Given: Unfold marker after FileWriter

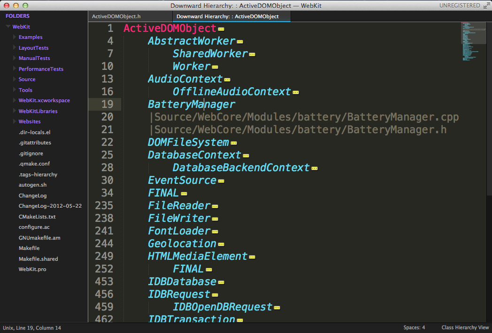Looking at the screenshot, I should tap(215, 219).
